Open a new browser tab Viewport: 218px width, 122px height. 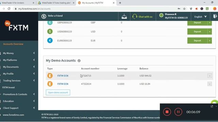point(120,3)
